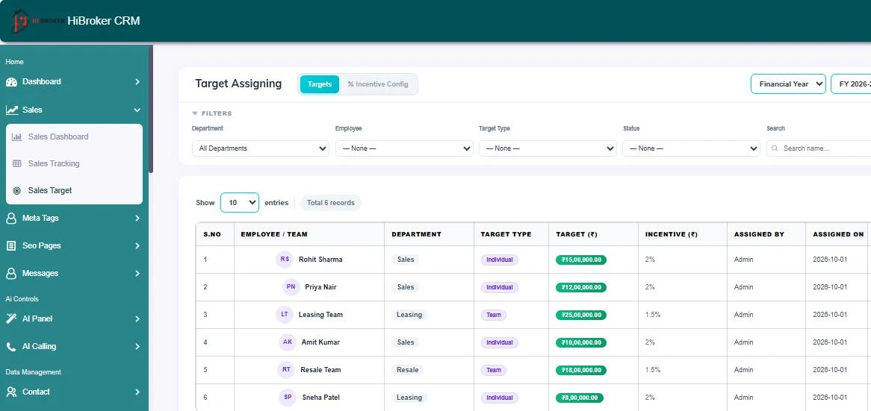871x411 pixels.
Task: Expand the Contact chevron
Action: coord(137,392)
